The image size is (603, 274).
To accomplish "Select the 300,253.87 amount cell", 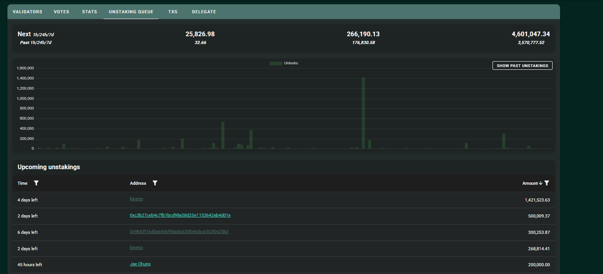I will pos(539,232).
